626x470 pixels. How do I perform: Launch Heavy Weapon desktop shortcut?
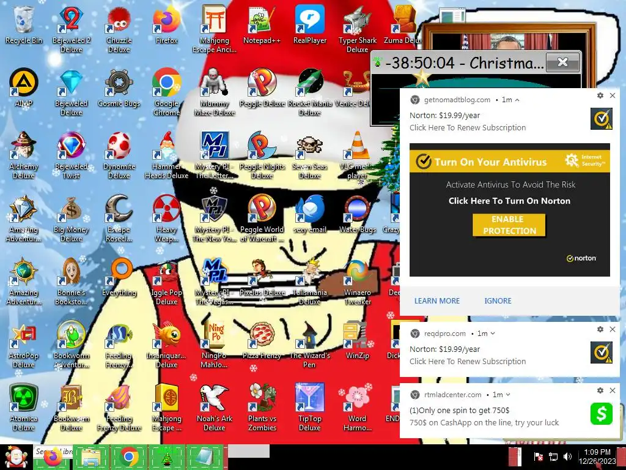tap(166, 218)
